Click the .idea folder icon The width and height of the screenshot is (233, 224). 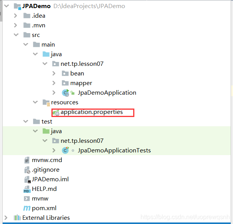27,15
